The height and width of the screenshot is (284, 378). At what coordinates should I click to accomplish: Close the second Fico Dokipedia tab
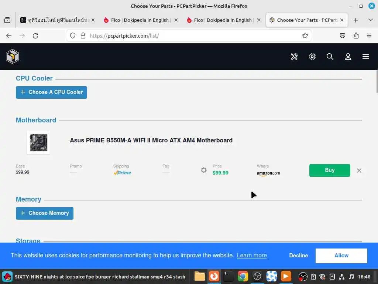[259, 20]
